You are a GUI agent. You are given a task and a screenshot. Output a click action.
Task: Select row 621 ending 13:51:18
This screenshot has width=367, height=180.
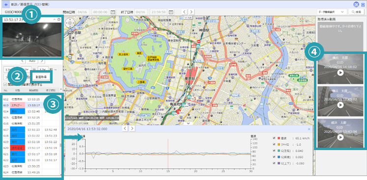tap(31, 154)
